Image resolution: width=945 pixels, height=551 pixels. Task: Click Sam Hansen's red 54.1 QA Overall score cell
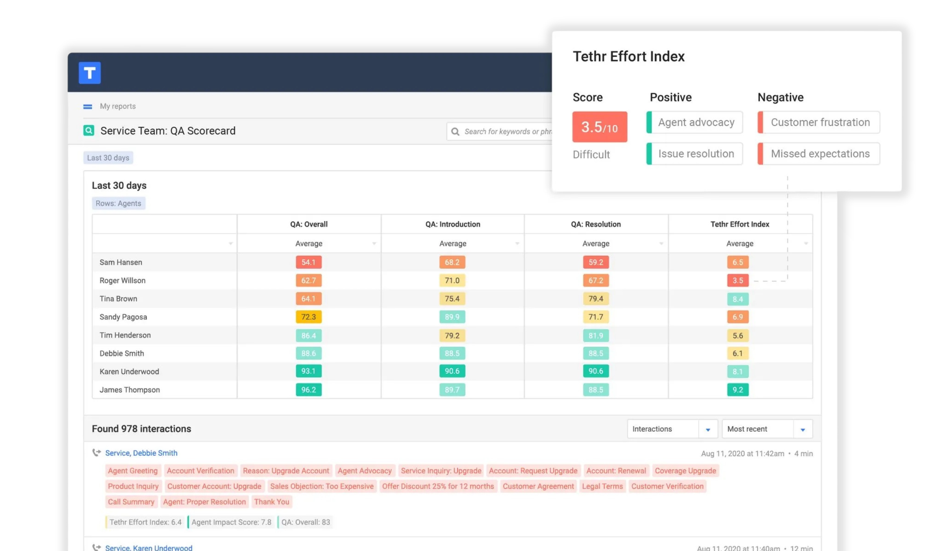[309, 262]
